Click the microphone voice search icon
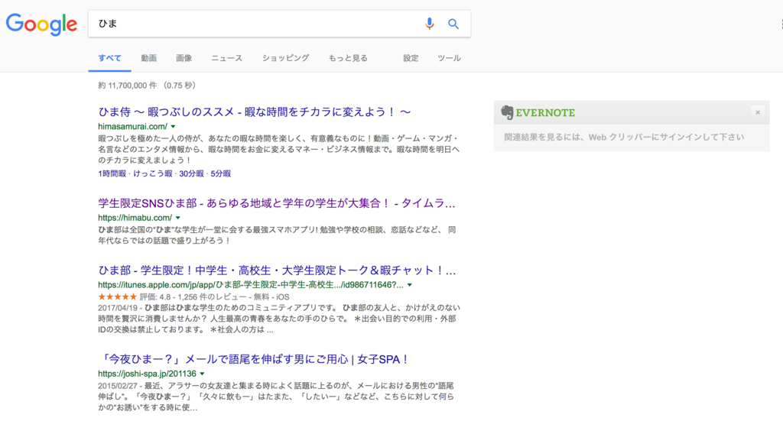This screenshot has width=783, height=434. 430,24
